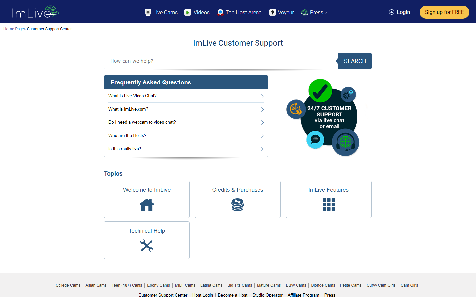This screenshot has width=476, height=297.
Task: Click Cam Girls footer link
Action: click(409, 285)
